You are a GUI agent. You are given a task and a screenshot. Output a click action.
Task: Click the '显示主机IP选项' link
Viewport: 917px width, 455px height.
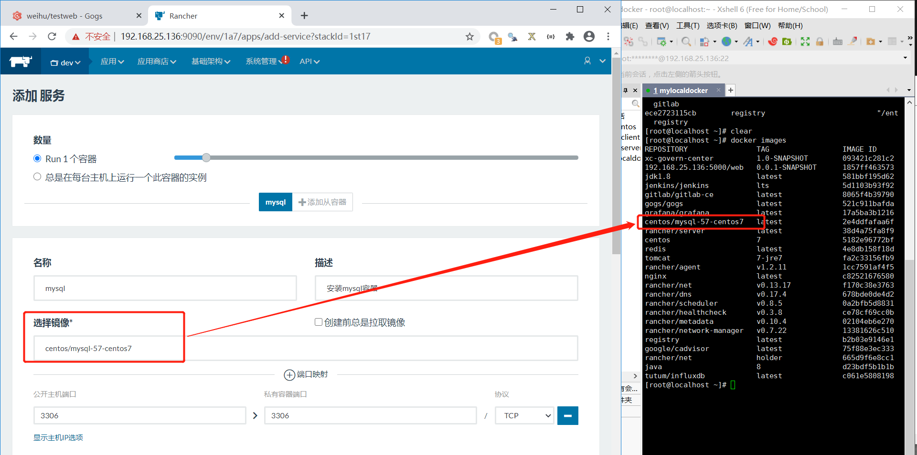tap(58, 437)
